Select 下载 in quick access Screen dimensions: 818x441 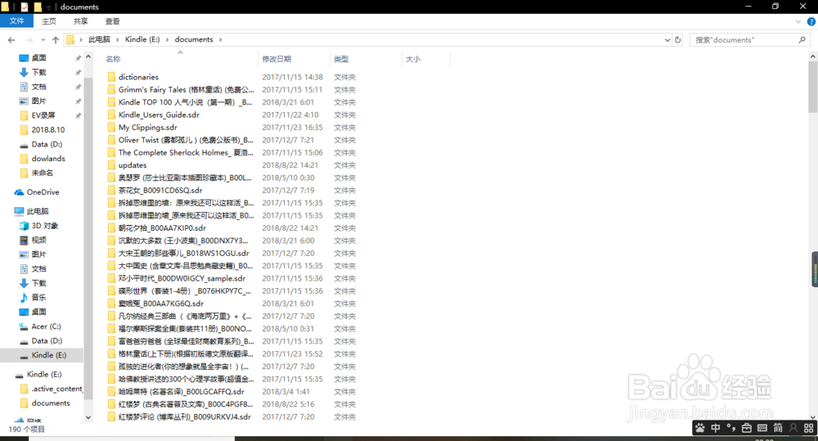click(x=38, y=72)
